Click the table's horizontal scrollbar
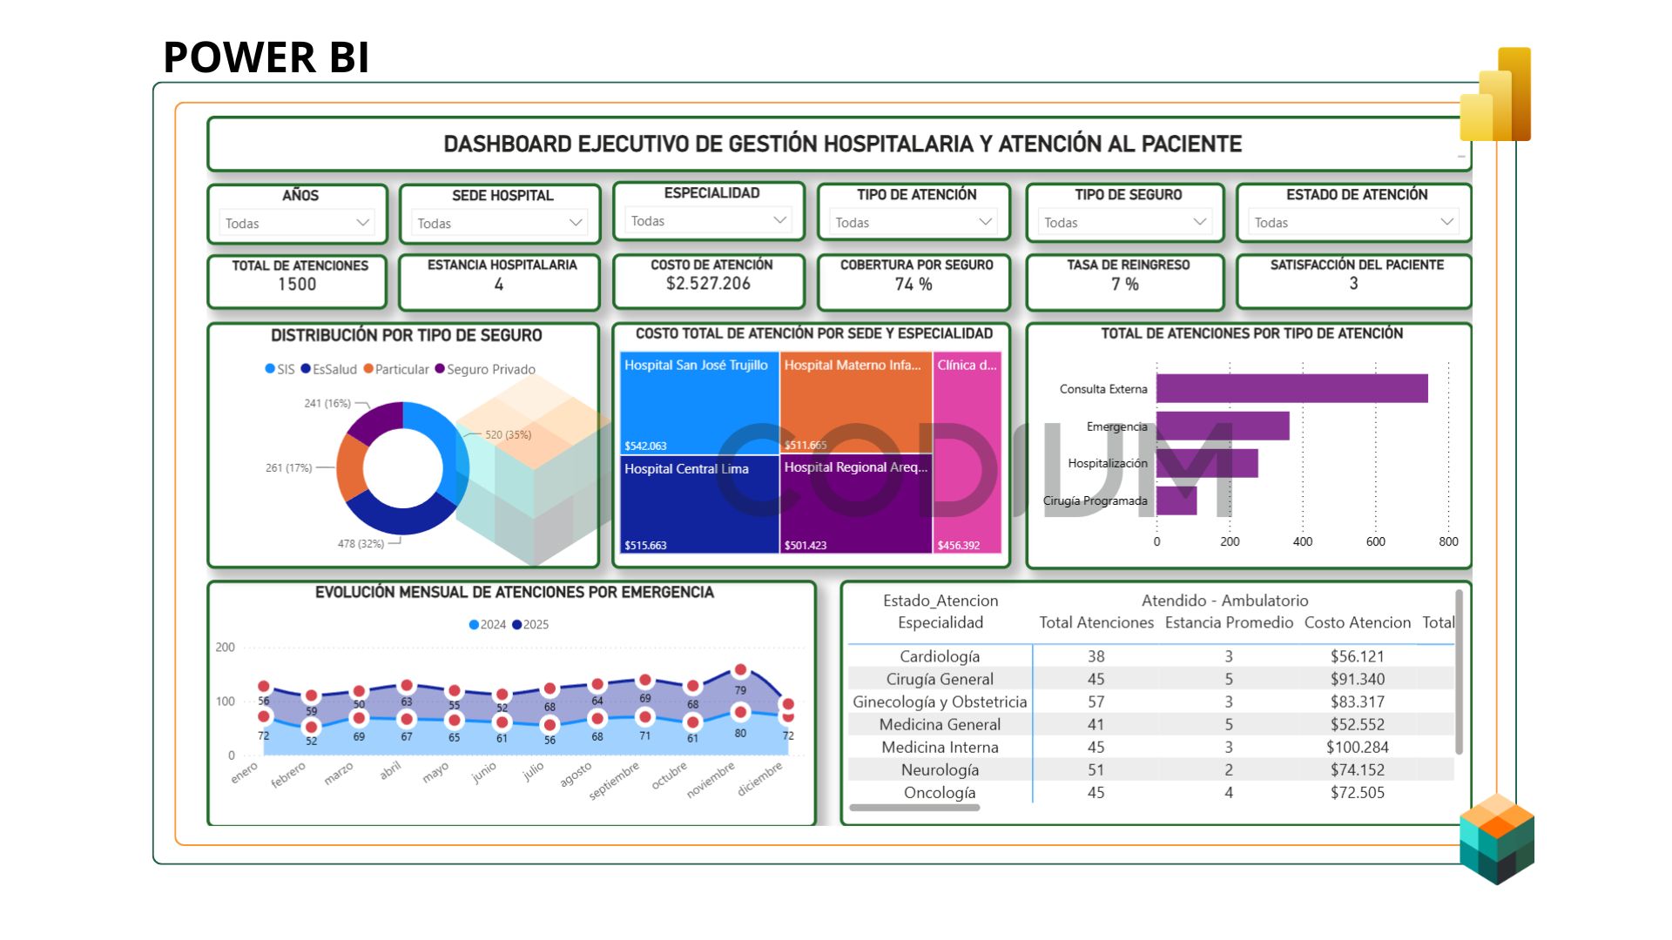 point(914,808)
